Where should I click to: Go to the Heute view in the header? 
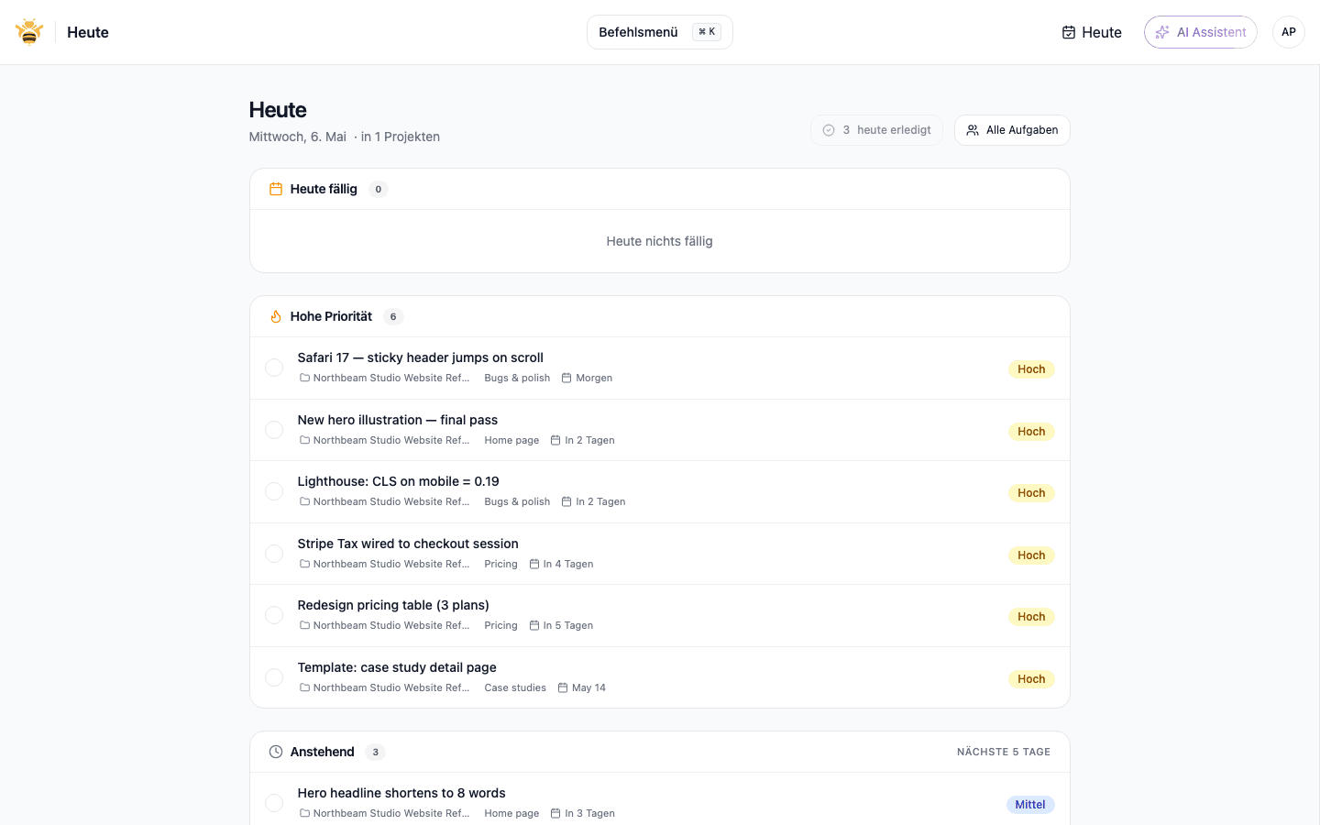point(1092,32)
